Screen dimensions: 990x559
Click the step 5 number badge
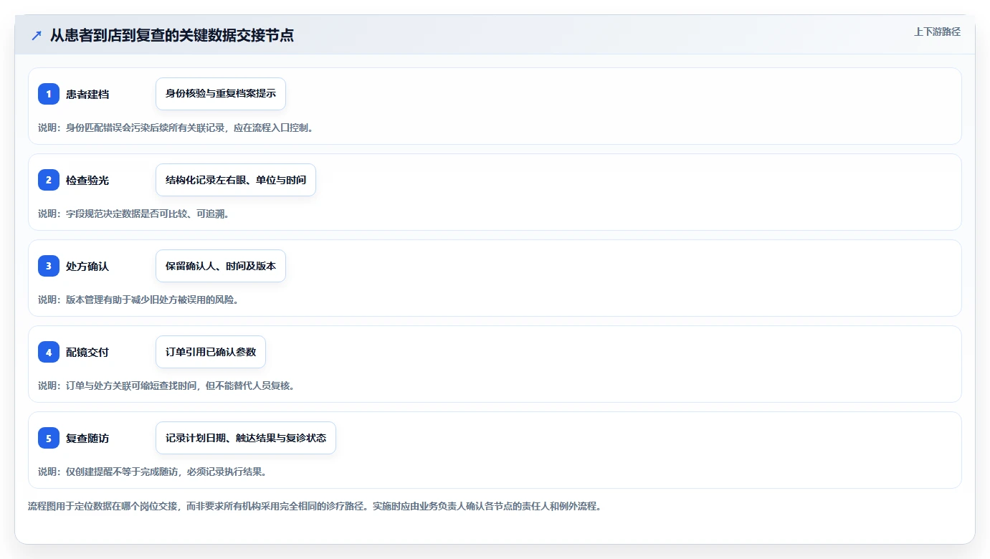pyautogui.click(x=49, y=438)
